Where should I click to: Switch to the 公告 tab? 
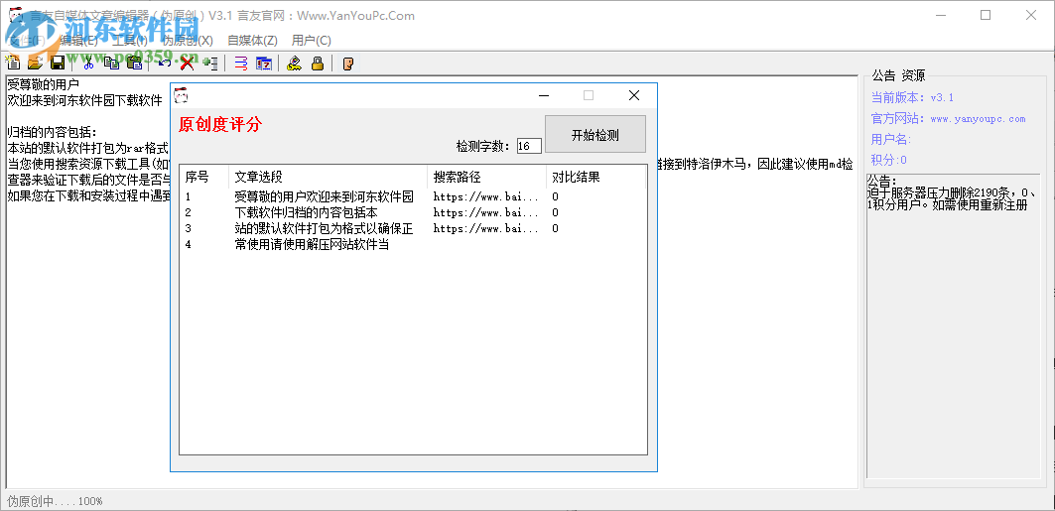883,74
